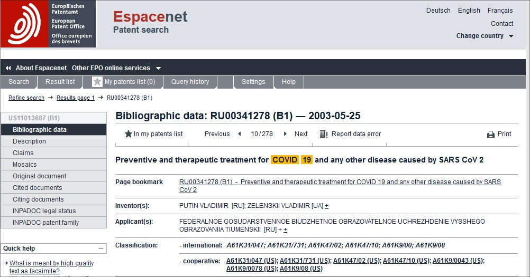Select Claims in the sidebar
Viewport: 530px width, 277px height.
(x=54, y=153)
